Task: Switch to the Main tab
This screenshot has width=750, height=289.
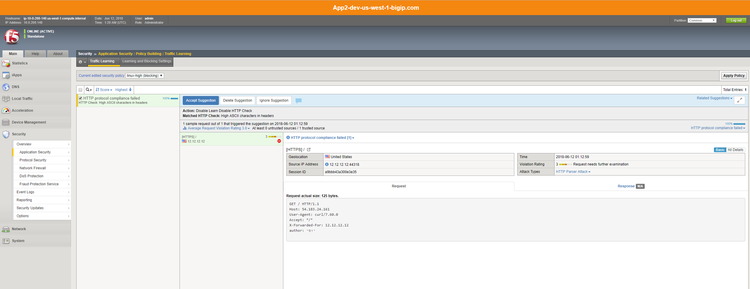Action: point(13,54)
